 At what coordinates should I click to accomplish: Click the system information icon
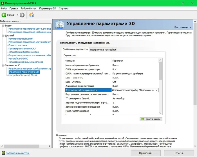3,153
